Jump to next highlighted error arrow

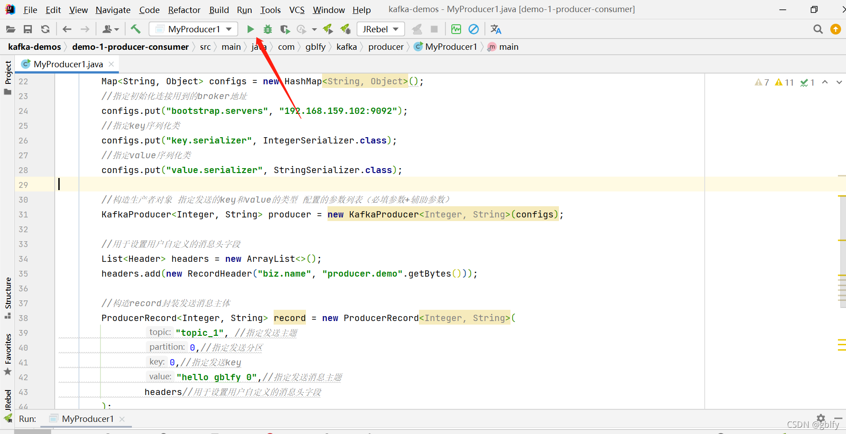point(839,82)
